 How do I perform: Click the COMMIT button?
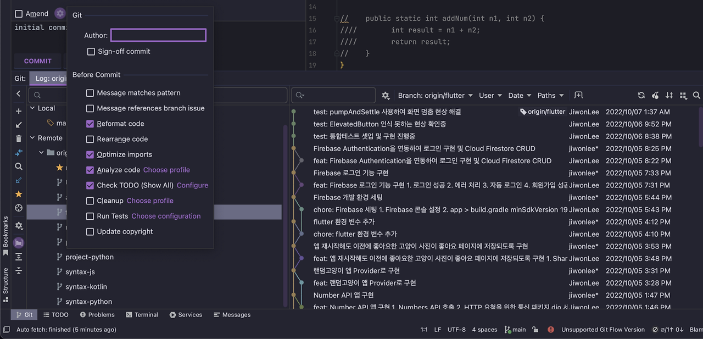tap(38, 61)
